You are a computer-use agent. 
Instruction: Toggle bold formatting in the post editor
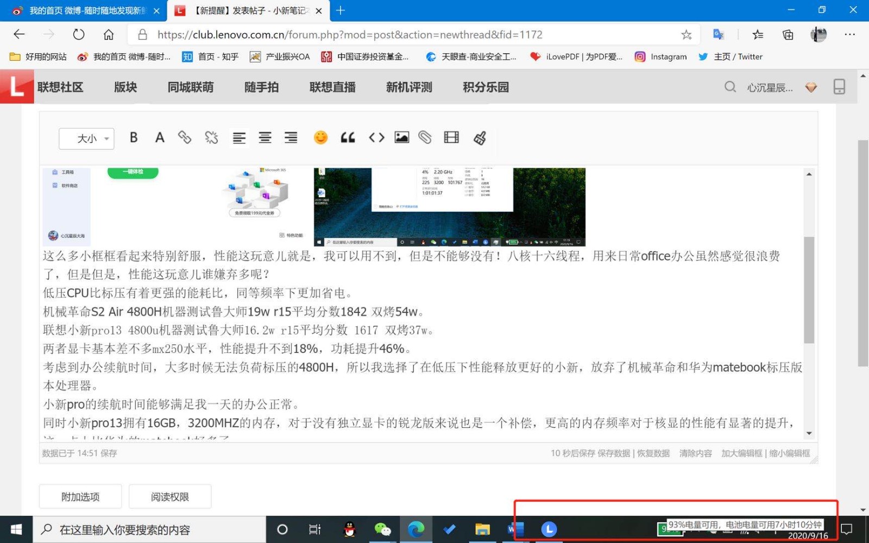[134, 138]
